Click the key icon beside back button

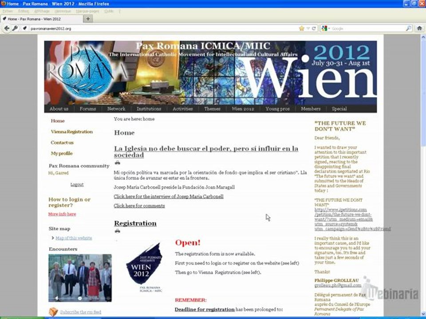(15, 28)
